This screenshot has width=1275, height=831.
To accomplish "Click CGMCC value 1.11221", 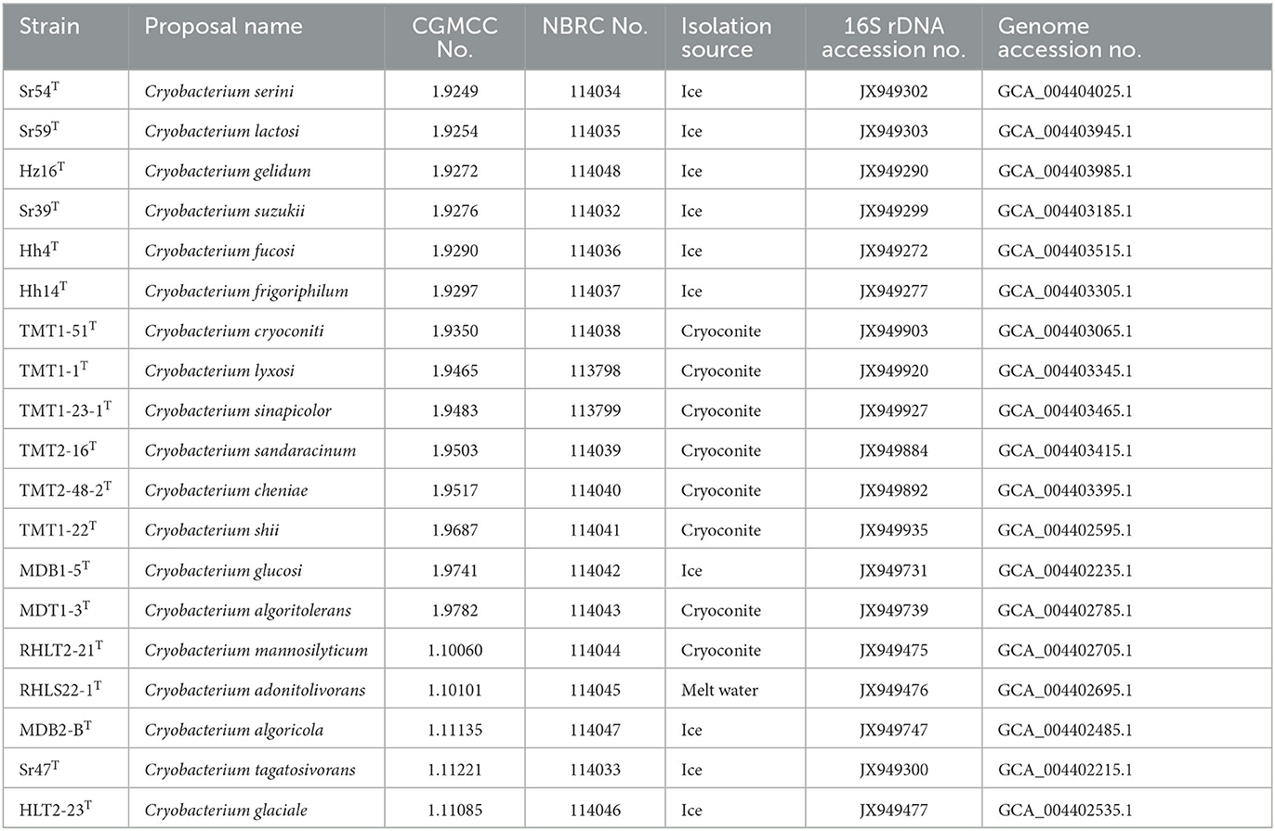I will pyautogui.click(x=454, y=770).
